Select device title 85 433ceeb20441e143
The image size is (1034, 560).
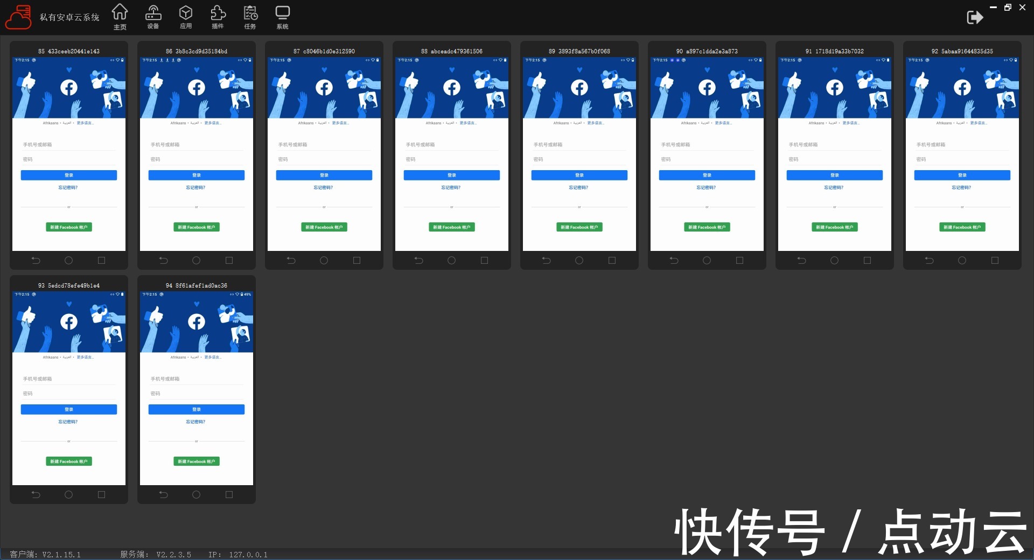click(69, 51)
